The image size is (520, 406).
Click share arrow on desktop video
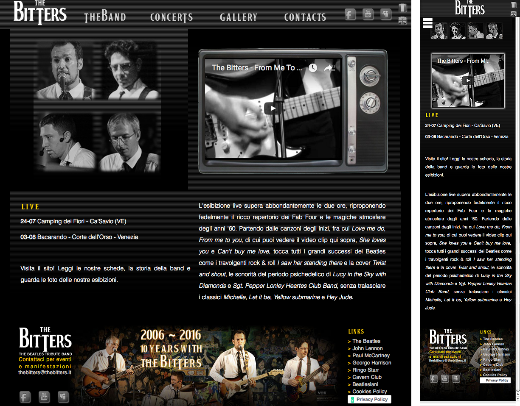pyautogui.click(x=328, y=68)
